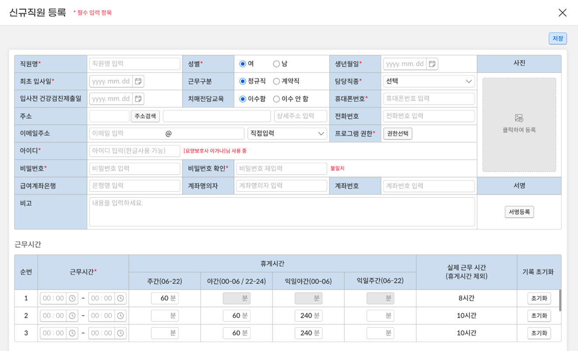Image resolution: width=578 pixels, height=351 pixels.
Task: Choose 정규직 employment type
Action: point(243,81)
